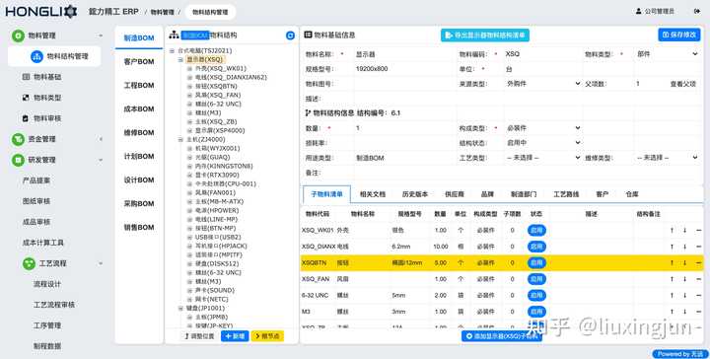Click the logout icon at top right
Screen dimensions: 710x359
(x=697, y=11)
